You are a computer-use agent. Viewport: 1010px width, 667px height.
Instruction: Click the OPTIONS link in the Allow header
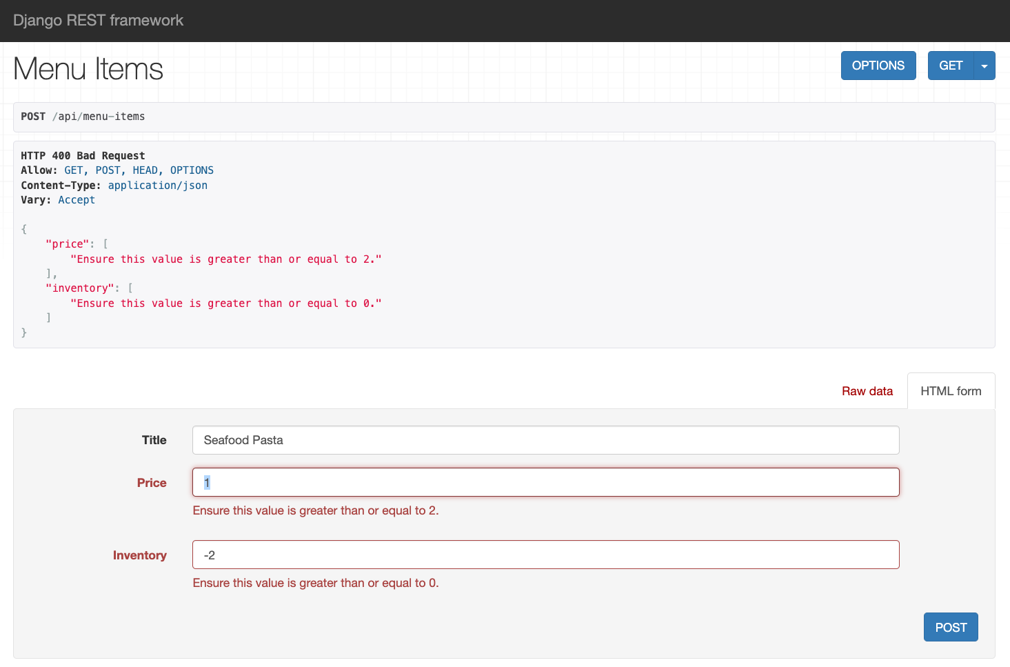[191, 170]
